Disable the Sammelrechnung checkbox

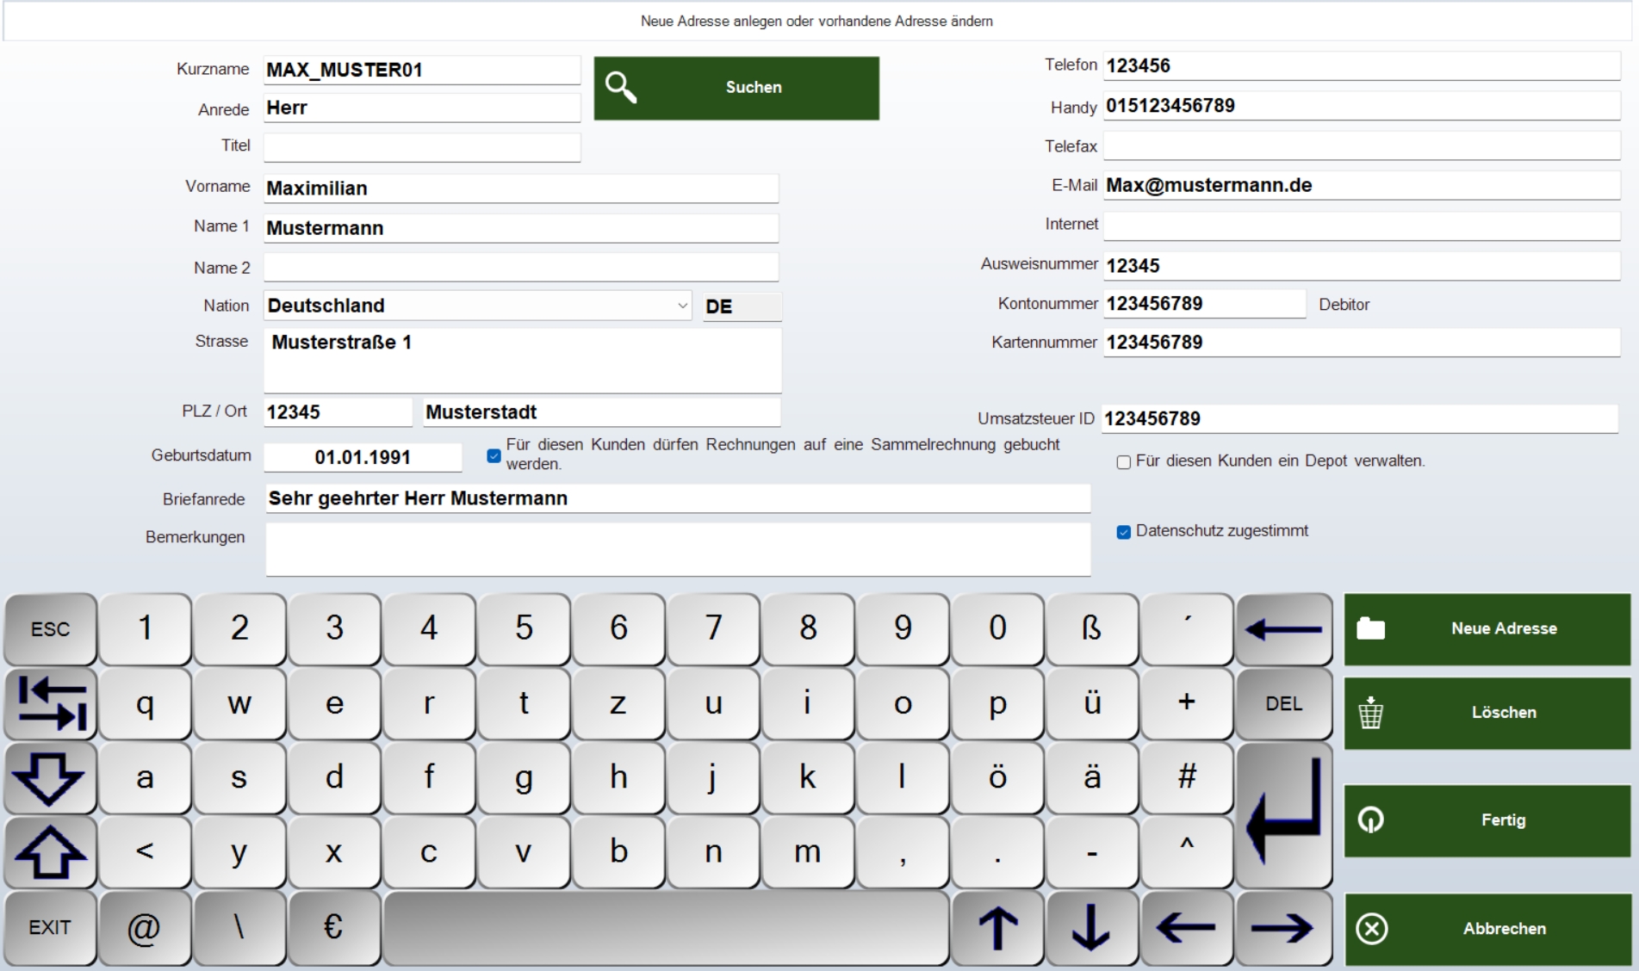(x=494, y=455)
